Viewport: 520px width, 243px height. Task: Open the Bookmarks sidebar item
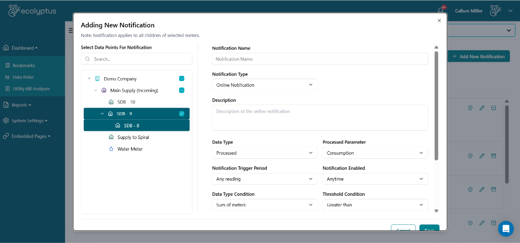[23, 65]
